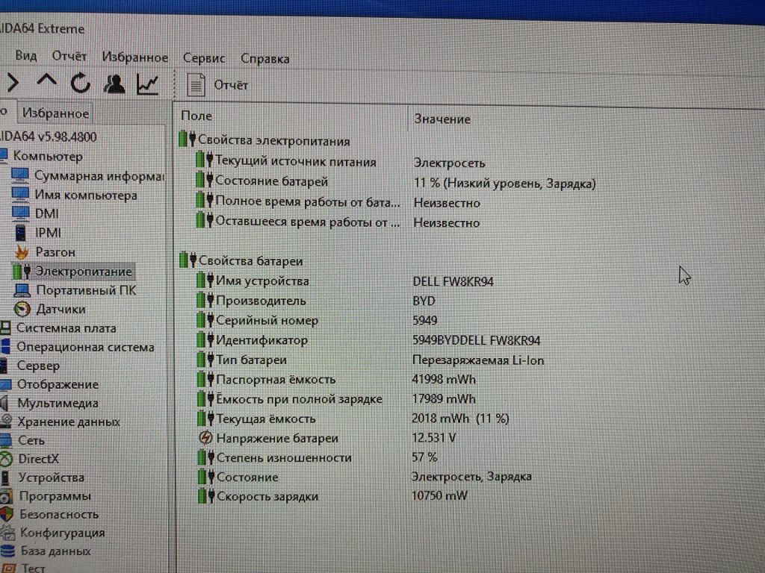Click the Датчики gauge icon
Screen dimensions: 765x573
[x=22, y=309]
